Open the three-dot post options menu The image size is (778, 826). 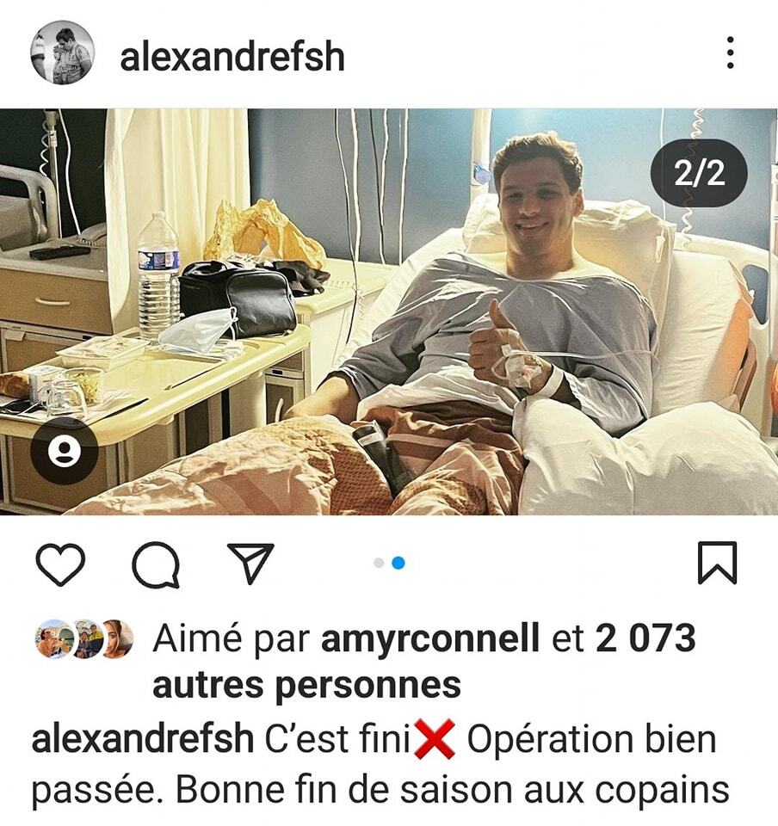(x=730, y=52)
